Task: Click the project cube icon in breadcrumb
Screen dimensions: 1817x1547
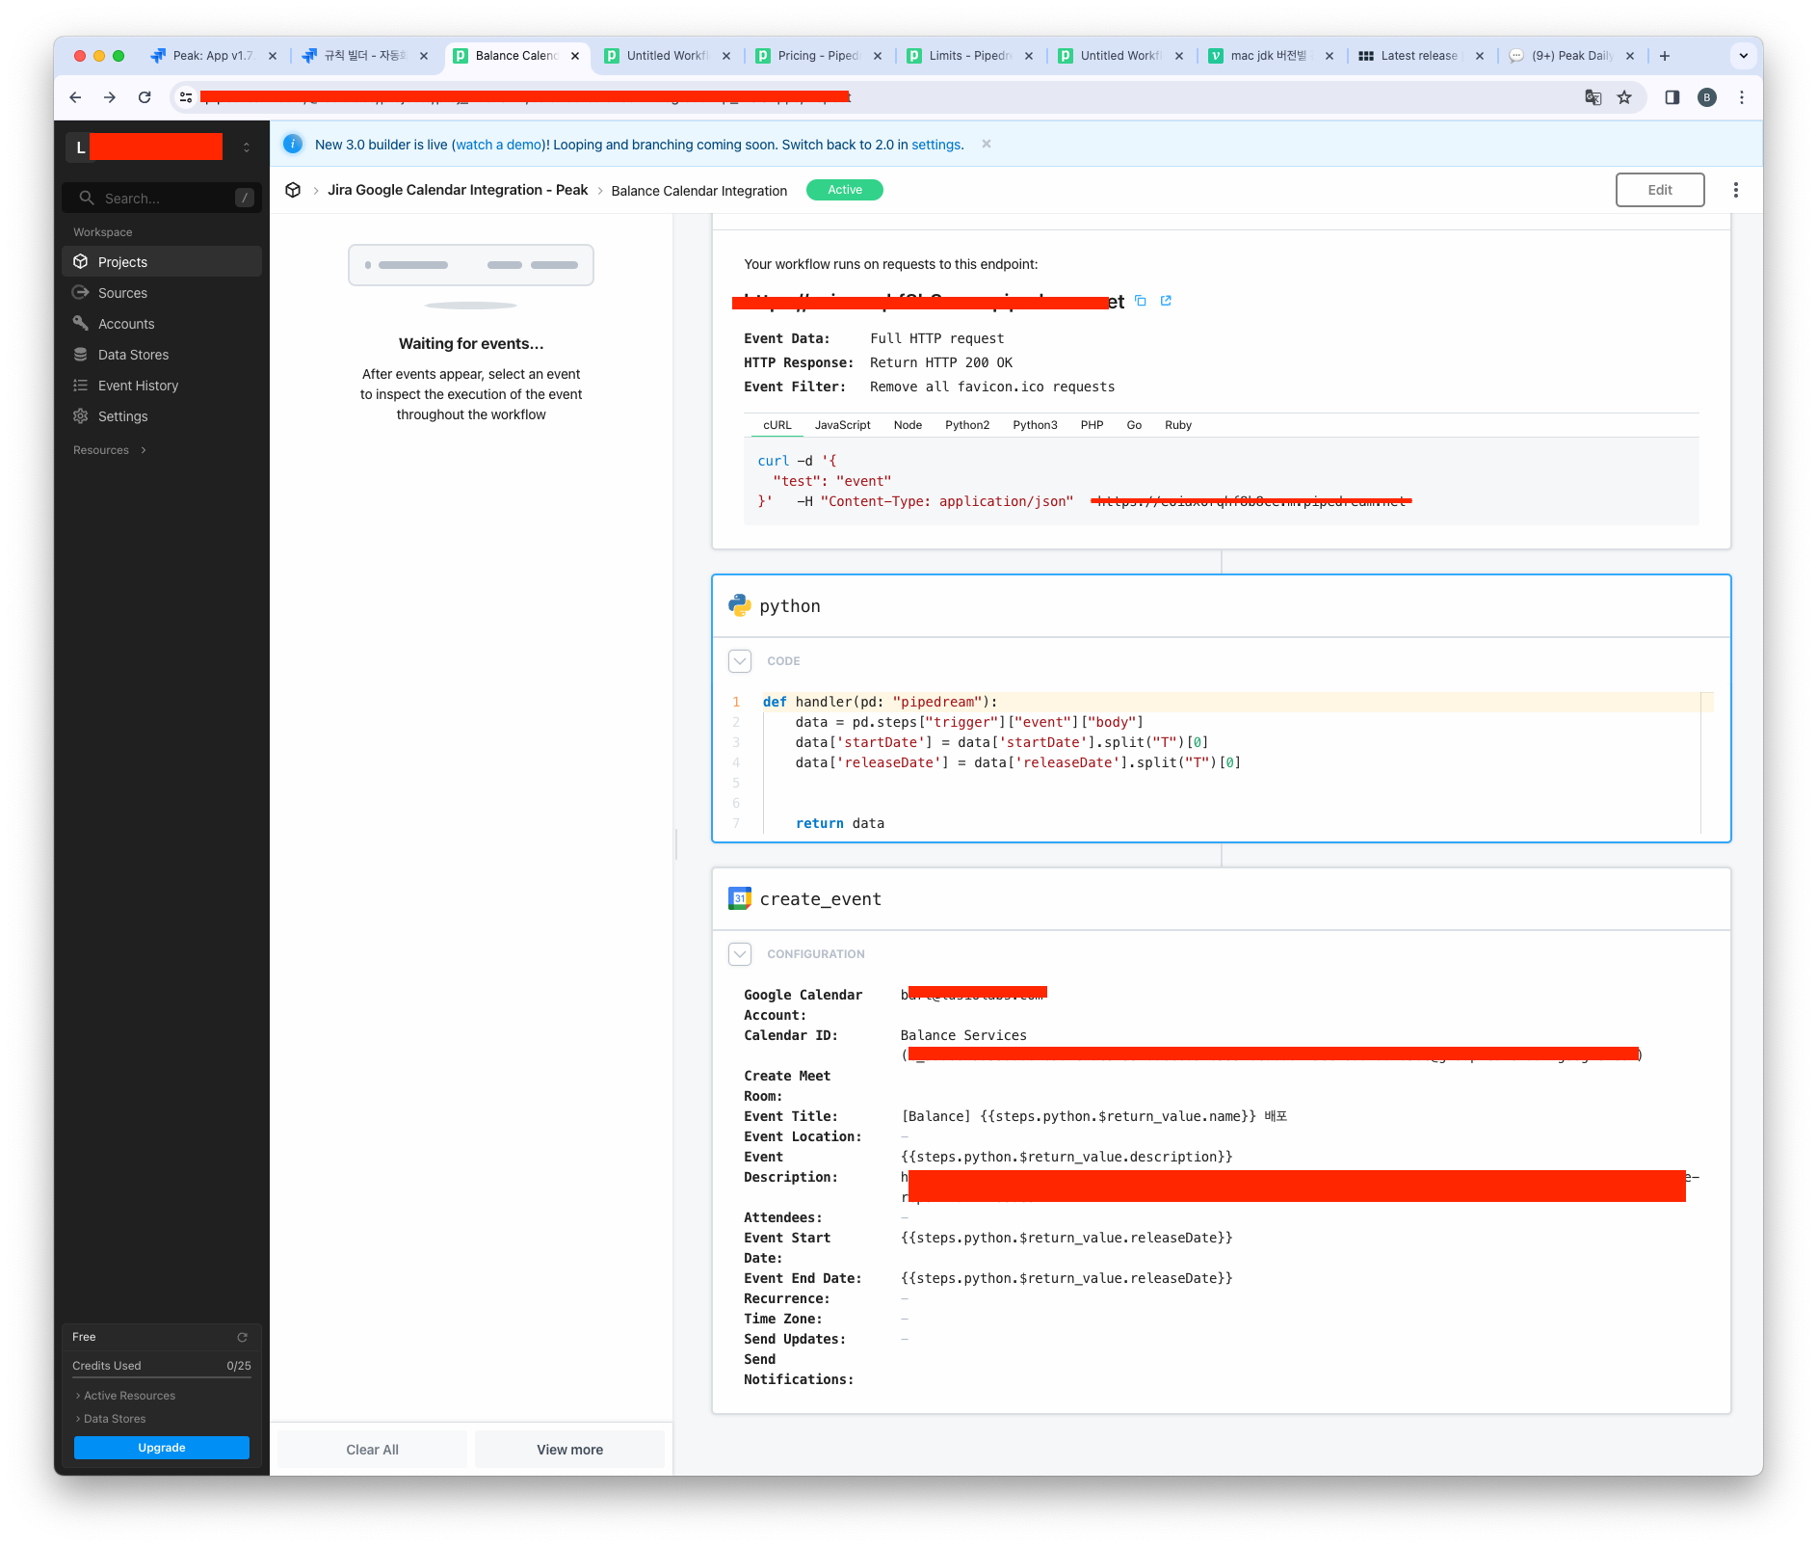Action: coord(293,190)
